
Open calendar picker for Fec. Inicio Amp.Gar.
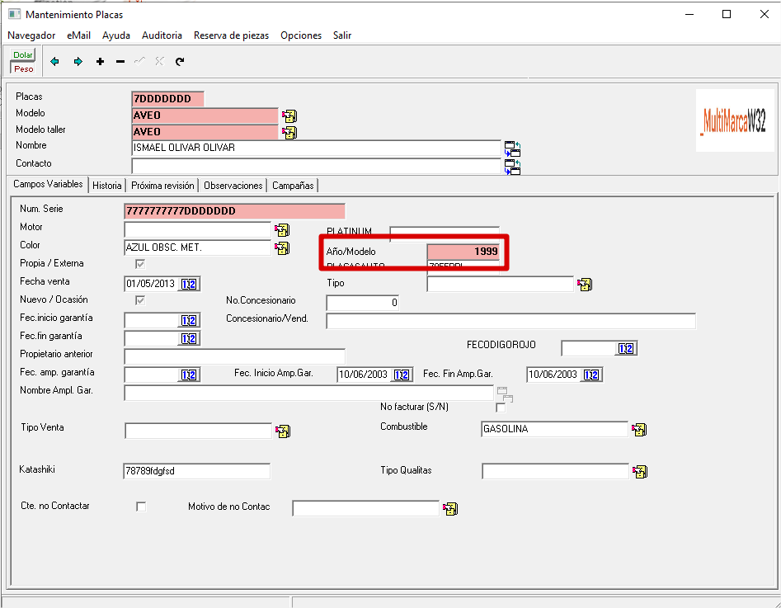pos(402,375)
